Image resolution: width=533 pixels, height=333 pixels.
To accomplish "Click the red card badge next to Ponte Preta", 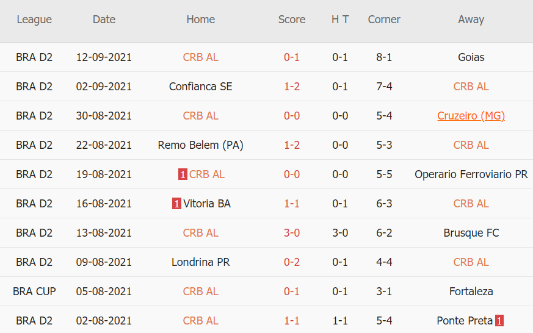I will pos(499,321).
